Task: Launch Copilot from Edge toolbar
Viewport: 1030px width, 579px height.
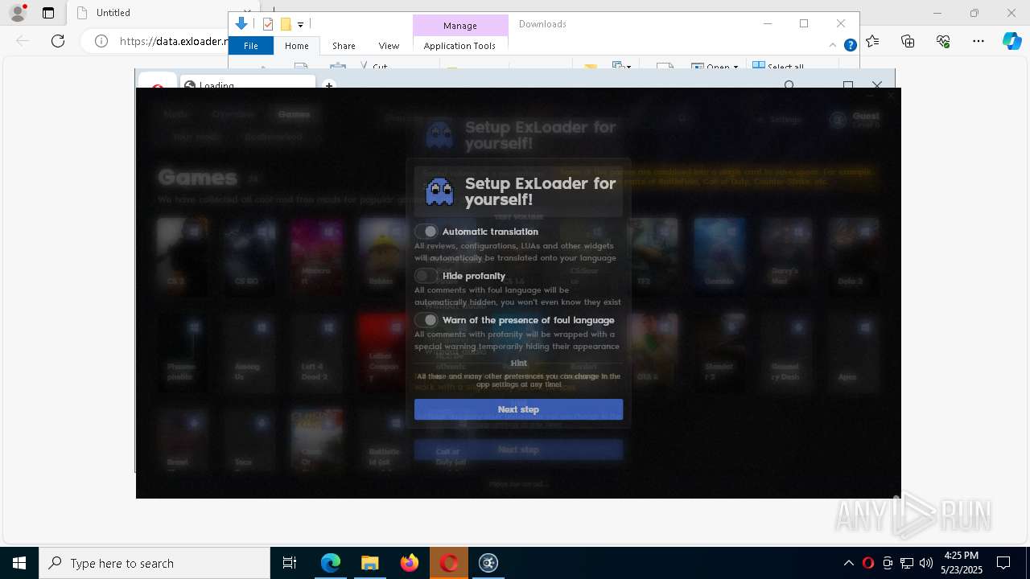Action: pos(1012,41)
